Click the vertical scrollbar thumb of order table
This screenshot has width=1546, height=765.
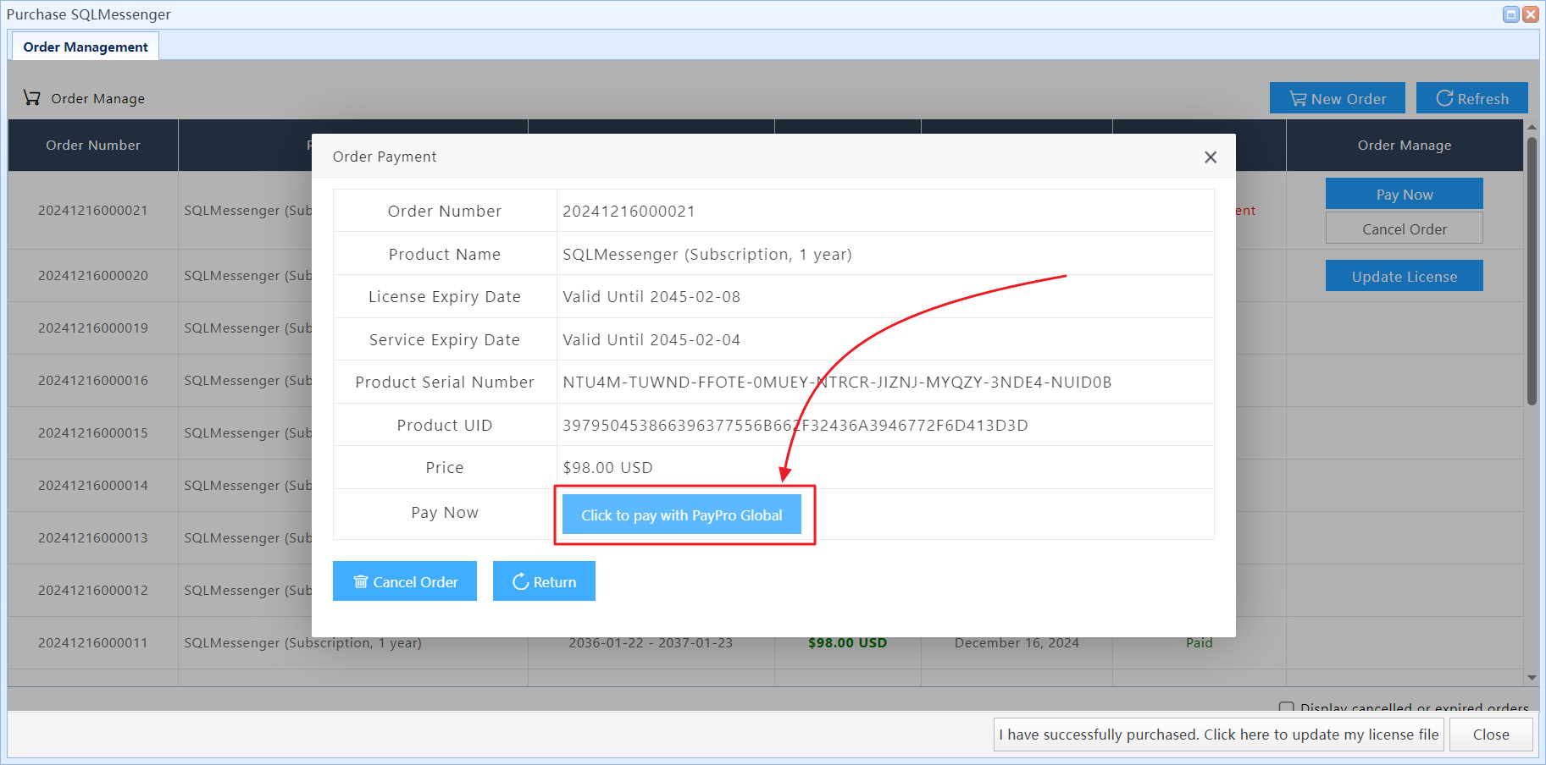coord(1532,271)
